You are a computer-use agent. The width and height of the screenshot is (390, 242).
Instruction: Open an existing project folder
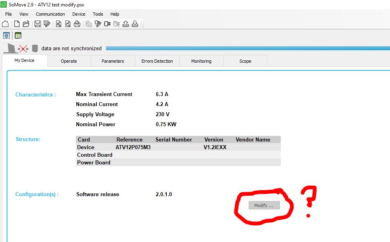26,24
